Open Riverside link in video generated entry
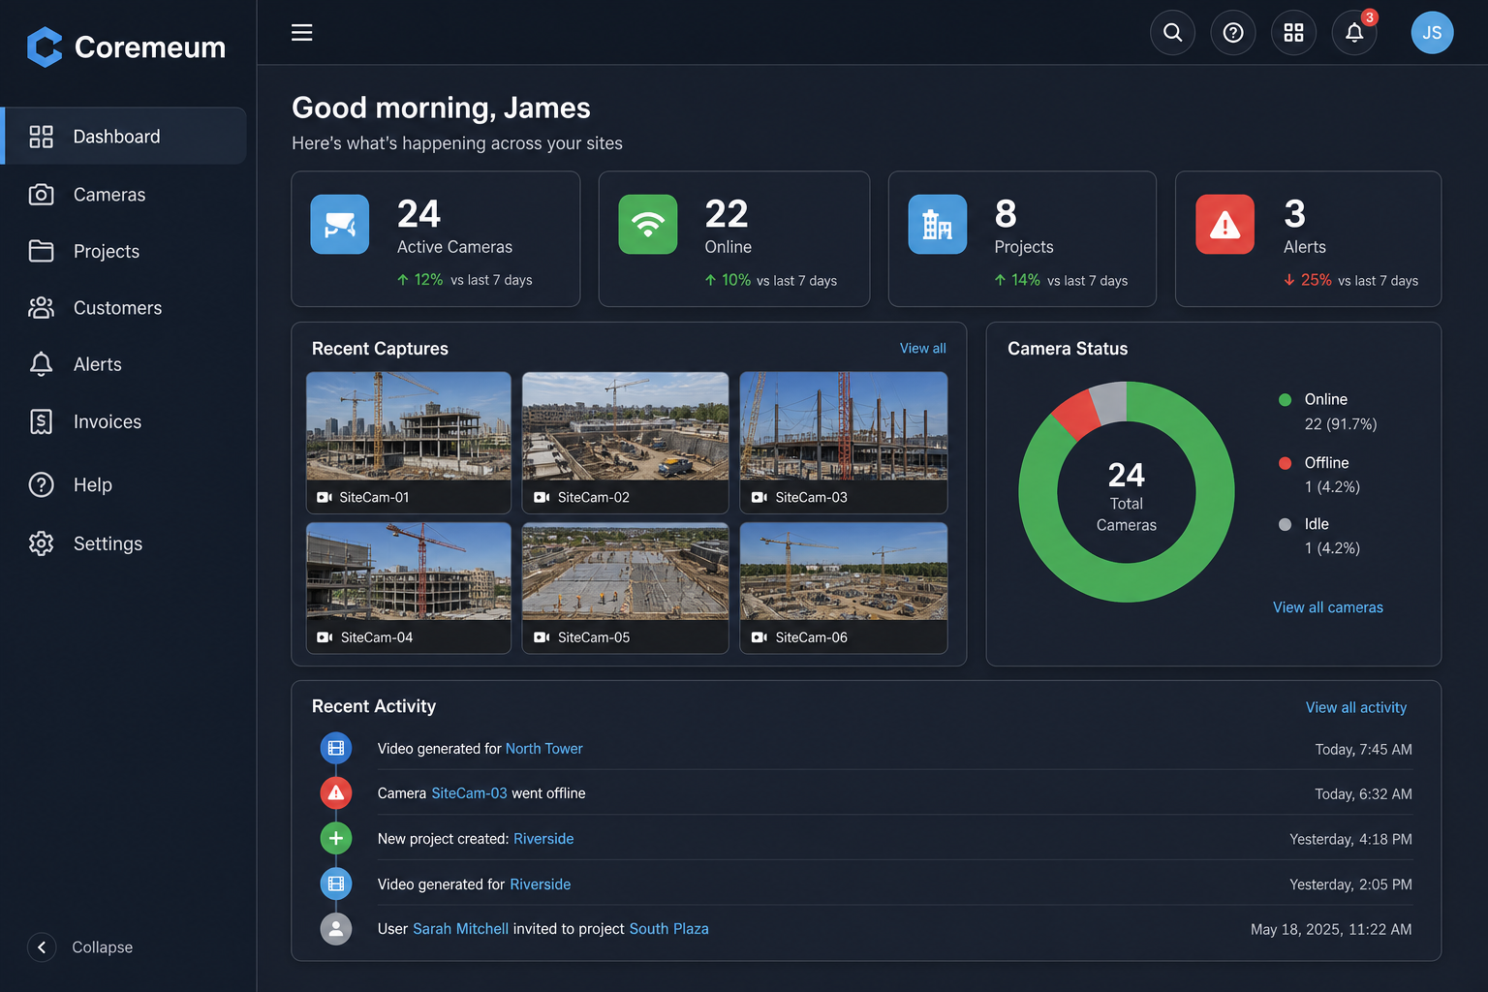 540,884
